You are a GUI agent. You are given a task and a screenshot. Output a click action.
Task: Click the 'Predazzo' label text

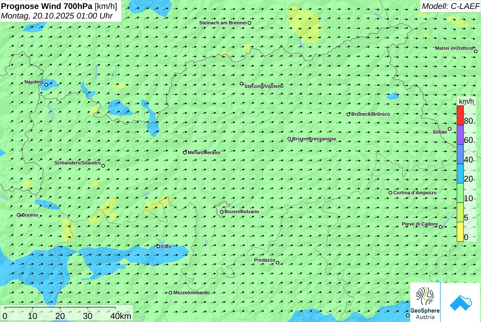pos(265,260)
